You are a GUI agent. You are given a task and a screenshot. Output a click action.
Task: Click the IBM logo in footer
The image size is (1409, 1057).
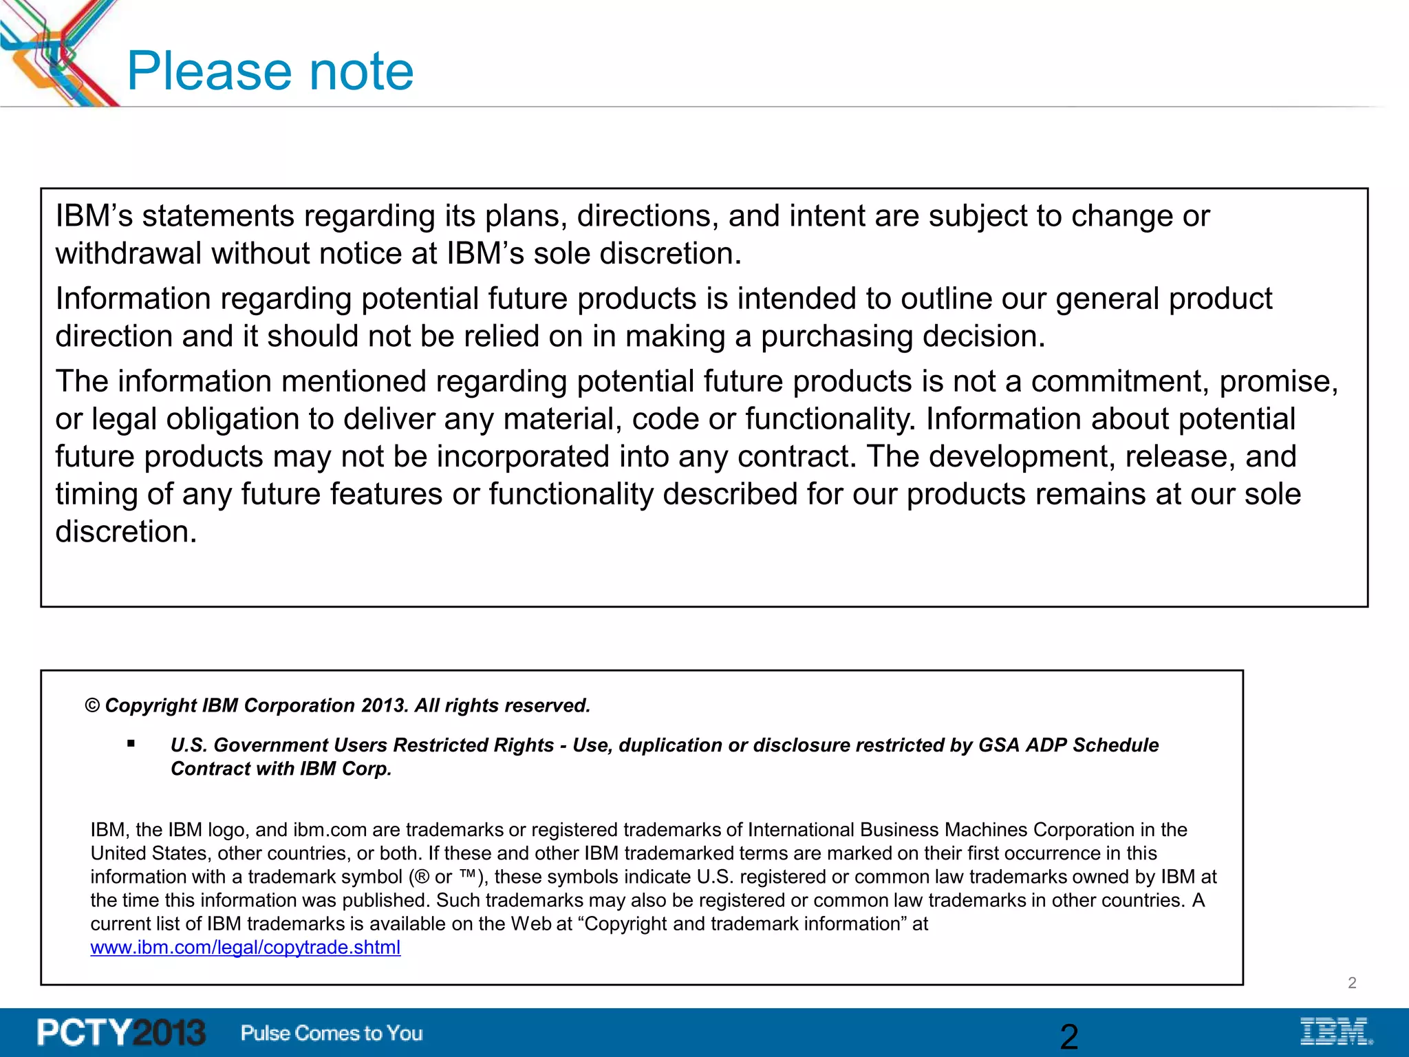tap(1337, 1032)
